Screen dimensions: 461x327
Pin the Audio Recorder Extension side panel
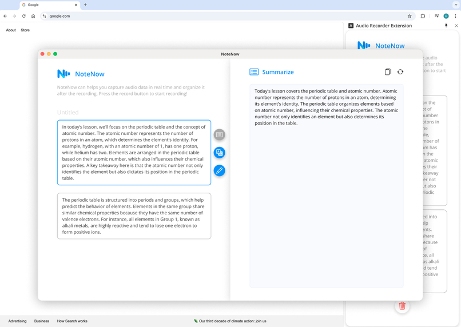click(446, 26)
